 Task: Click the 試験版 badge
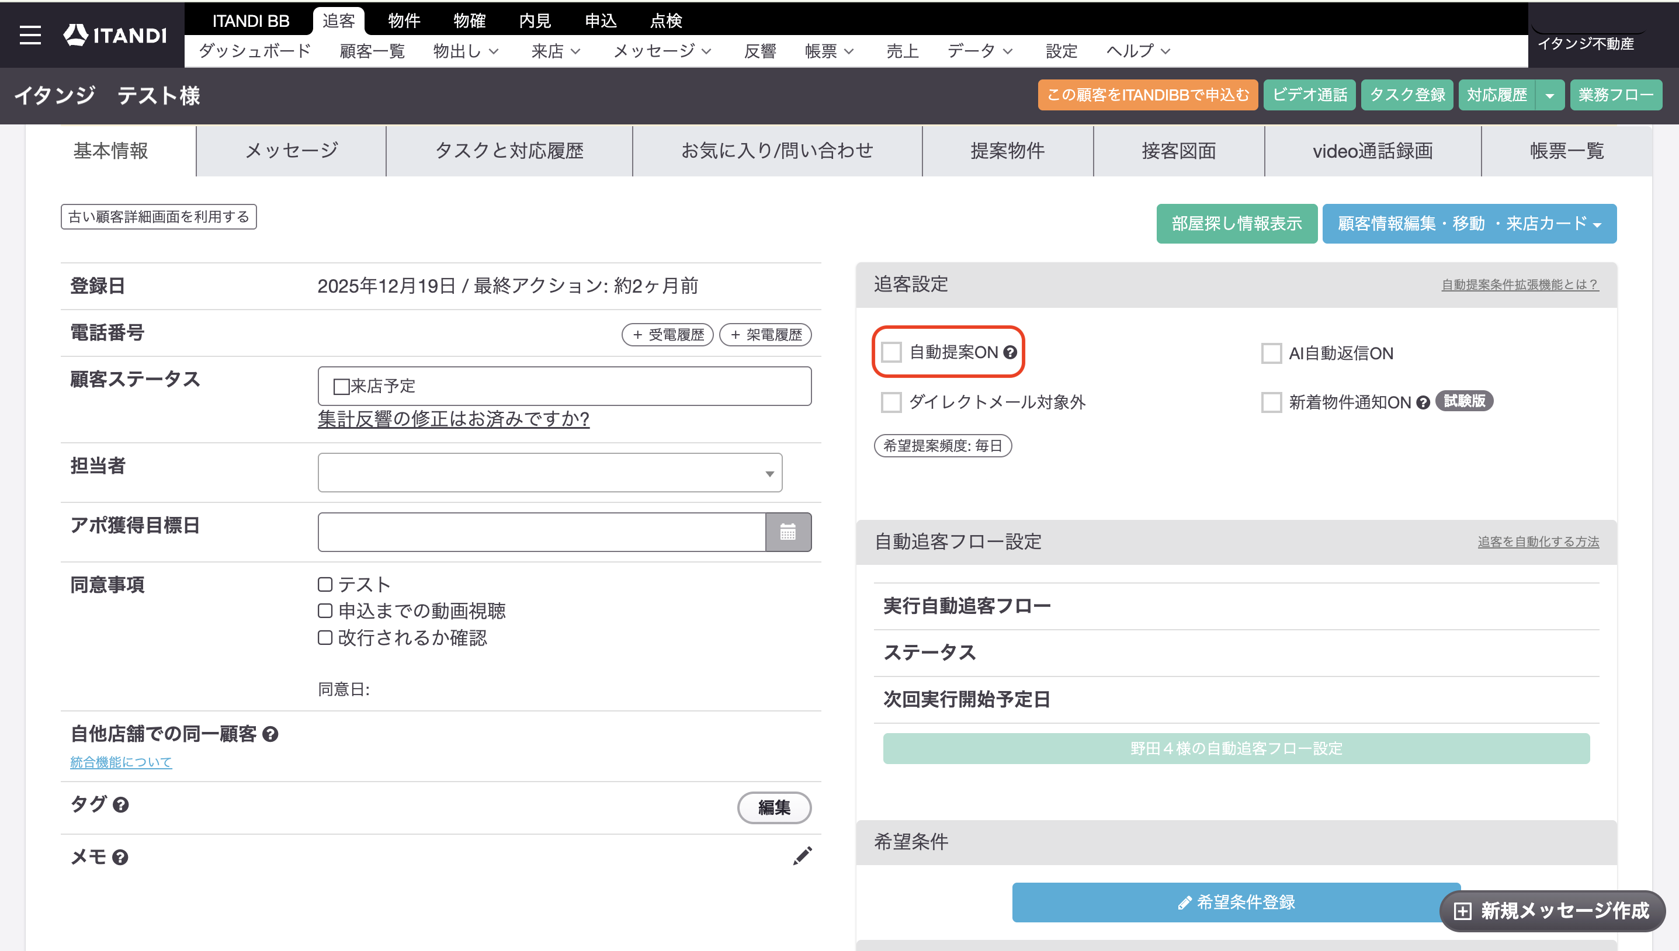[1464, 401]
